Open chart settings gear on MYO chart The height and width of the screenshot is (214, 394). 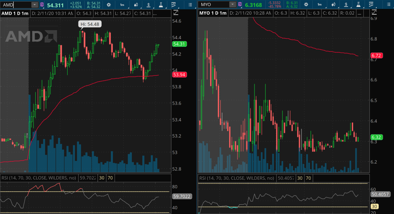306,5
